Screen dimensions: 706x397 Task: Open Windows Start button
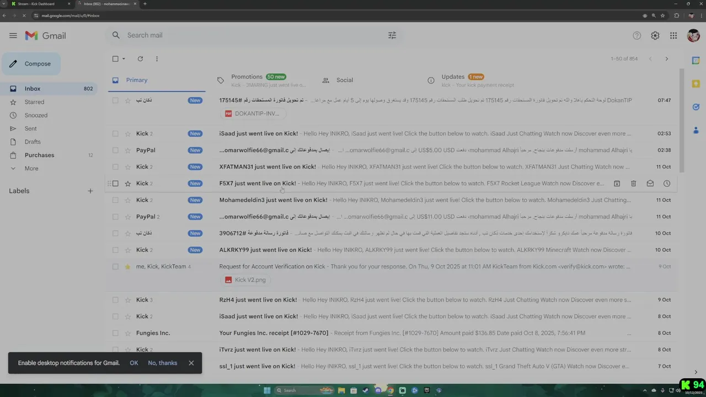[x=267, y=390]
